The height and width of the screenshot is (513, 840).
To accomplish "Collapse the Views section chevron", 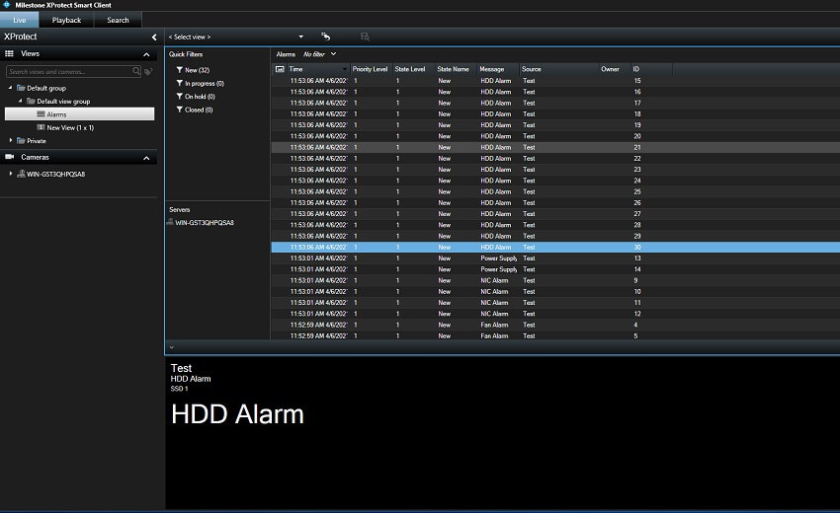I will pyautogui.click(x=146, y=54).
